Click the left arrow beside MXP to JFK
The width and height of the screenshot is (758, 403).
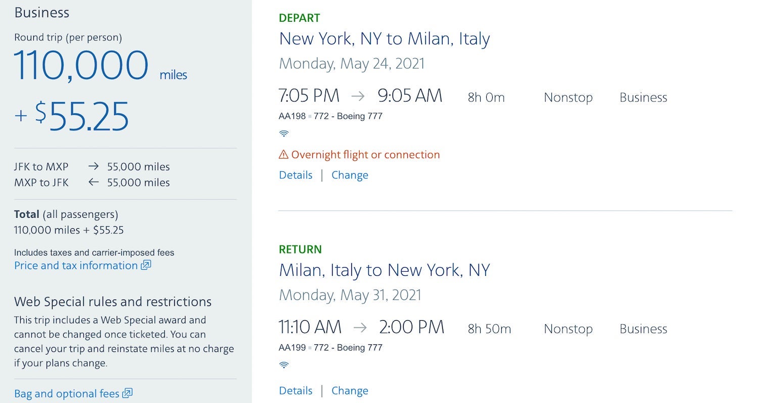93,182
